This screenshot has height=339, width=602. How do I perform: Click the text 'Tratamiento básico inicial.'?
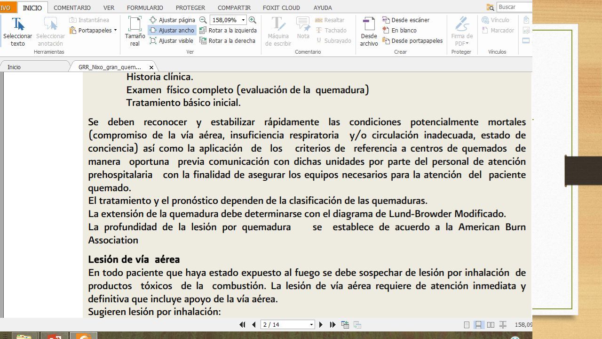(183, 103)
